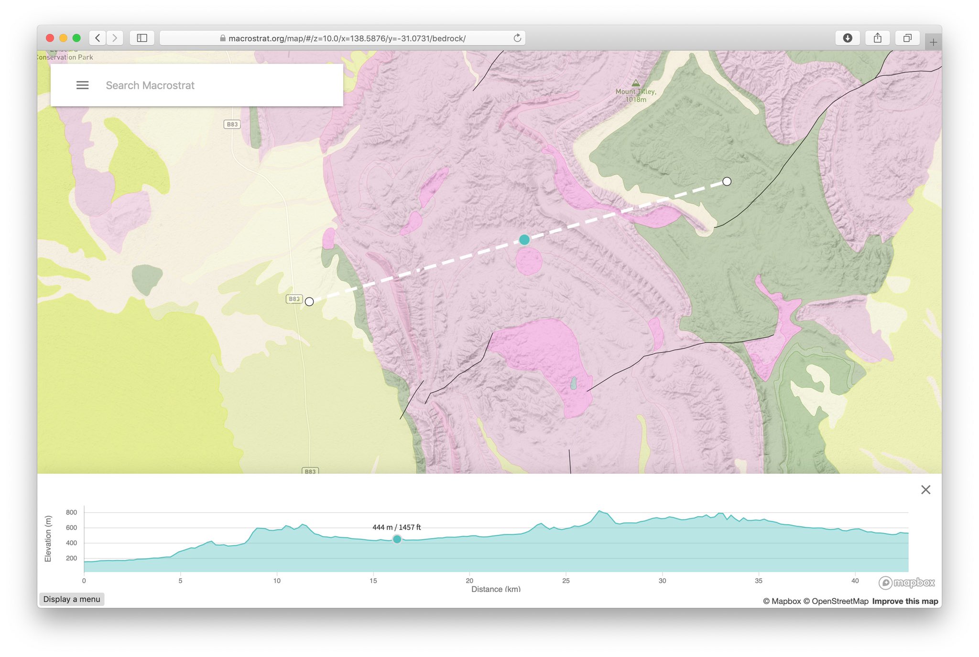Click the teal elevation marker on chart

[397, 539]
